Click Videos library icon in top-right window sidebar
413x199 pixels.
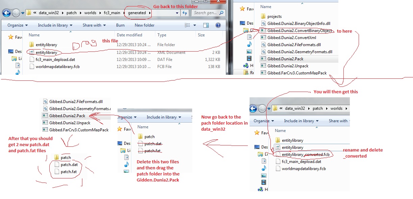tap(249, 59)
